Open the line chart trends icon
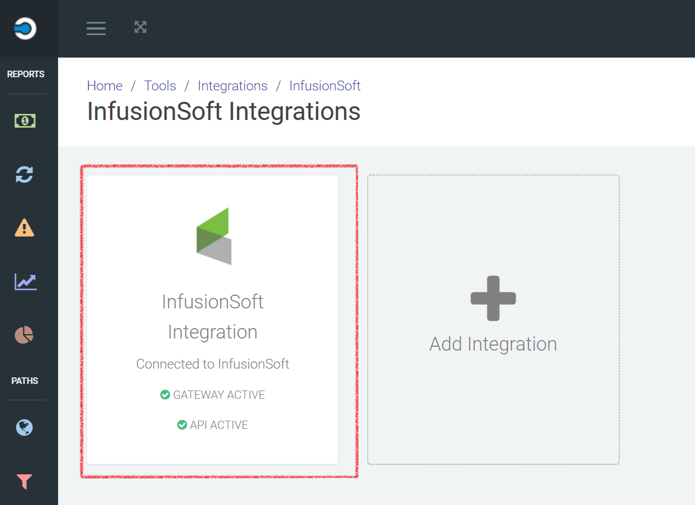This screenshot has height=505, width=695. click(25, 282)
